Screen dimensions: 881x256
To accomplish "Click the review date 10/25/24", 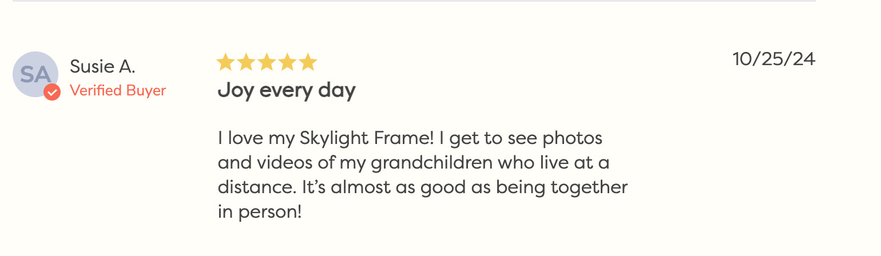I will [x=773, y=59].
